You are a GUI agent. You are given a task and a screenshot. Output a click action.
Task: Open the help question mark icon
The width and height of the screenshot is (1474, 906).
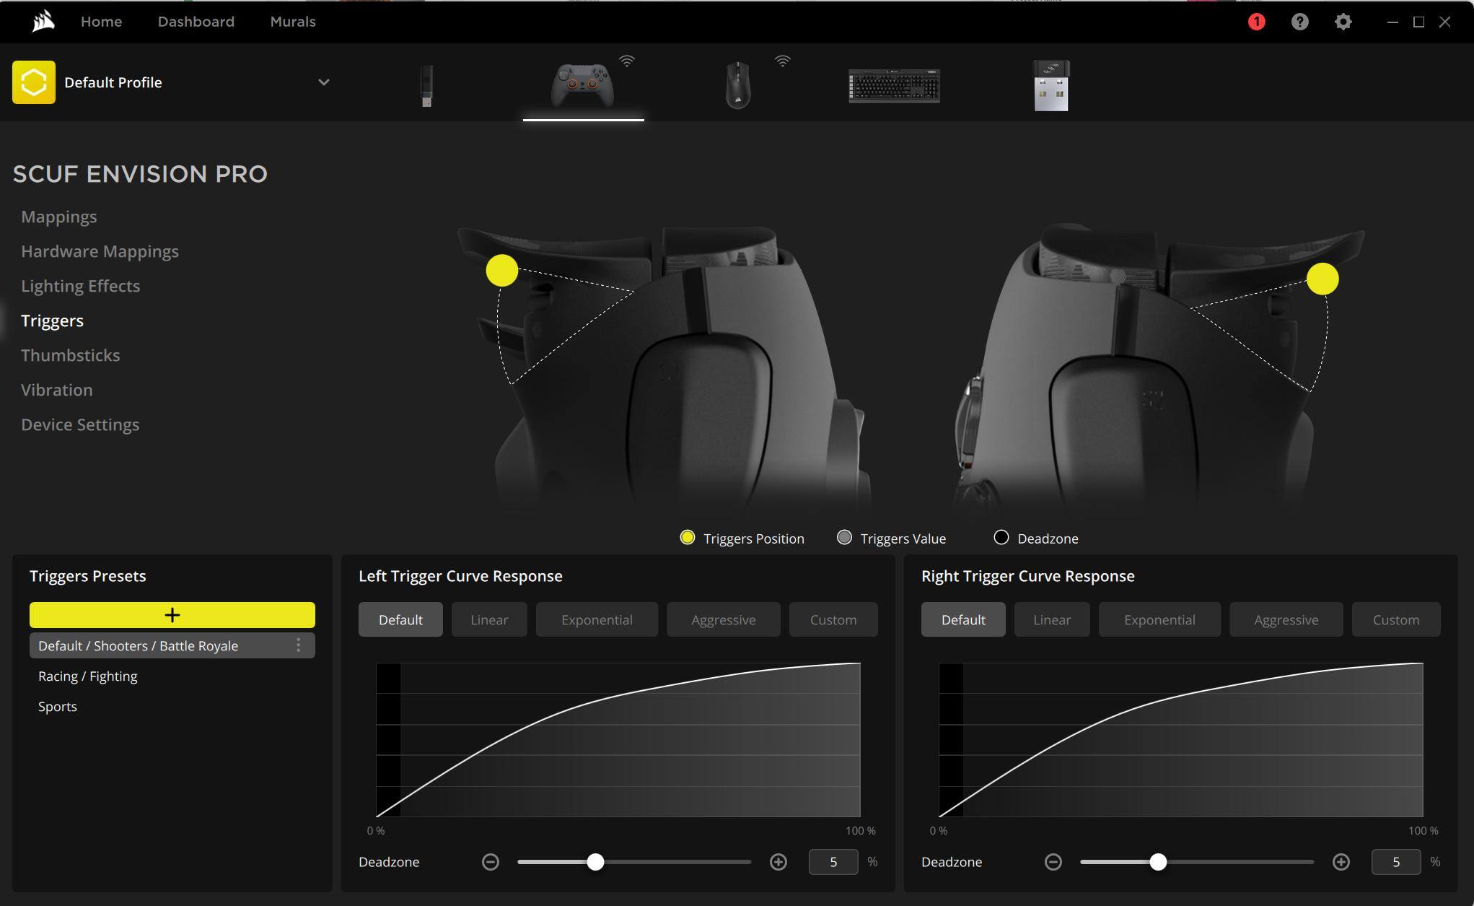[x=1299, y=22]
